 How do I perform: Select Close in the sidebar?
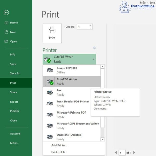[x=14, y=121]
